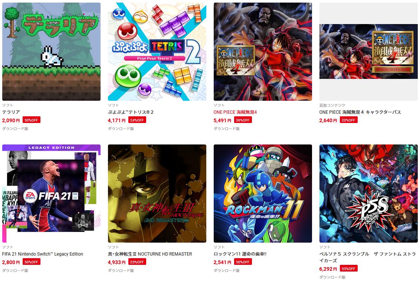This screenshot has height=283, width=420.
Task: Open the FIFA 21 Legacy Edition cover
Action: coord(52,194)
